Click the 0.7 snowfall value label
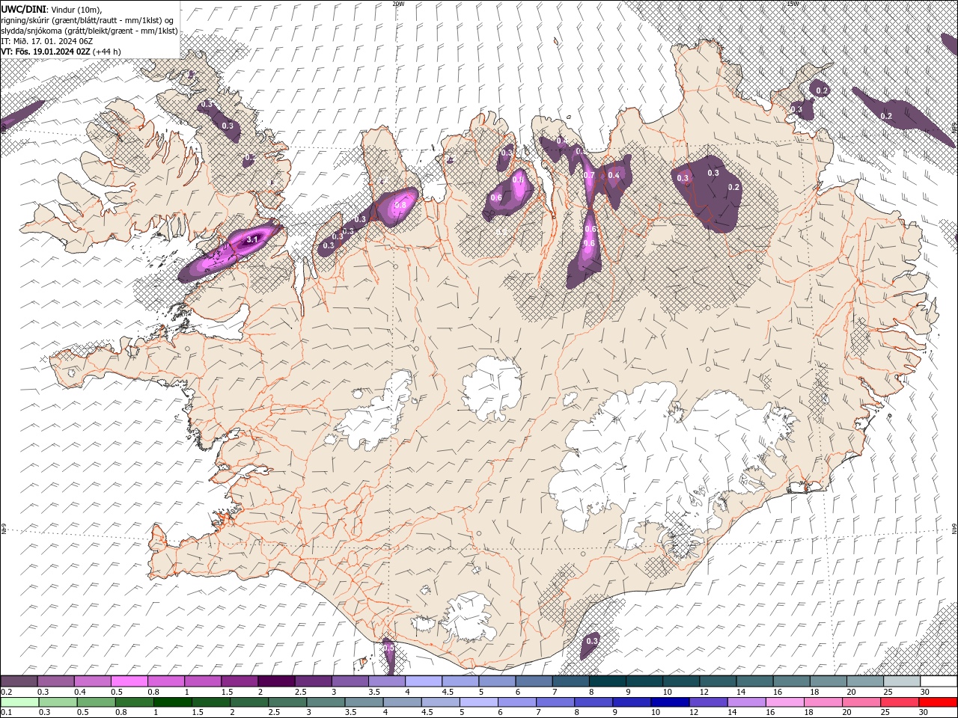The image size is (958, 718). pos(589,176)
